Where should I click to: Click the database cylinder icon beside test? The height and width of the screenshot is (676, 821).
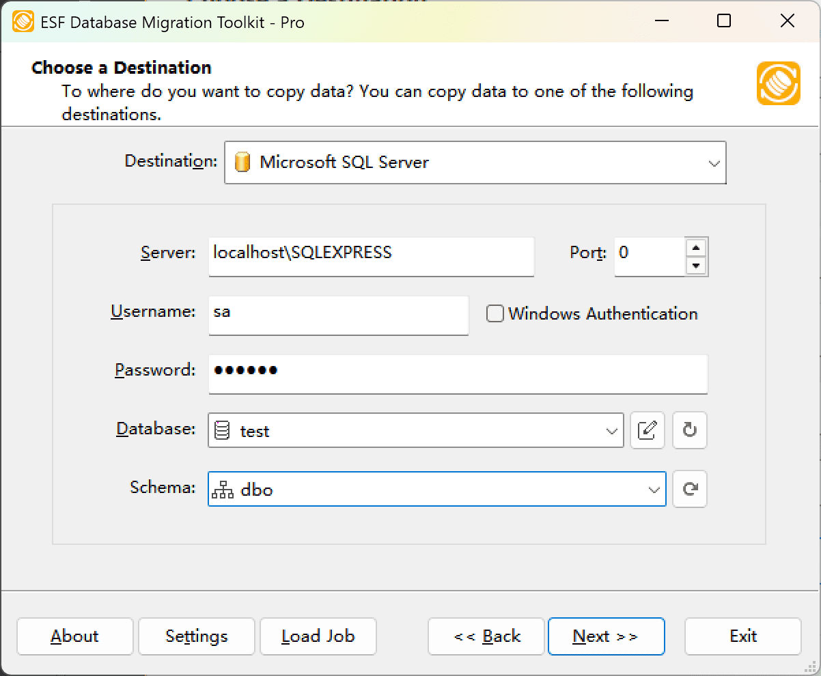pyautogui.click(x=222, y=430)
